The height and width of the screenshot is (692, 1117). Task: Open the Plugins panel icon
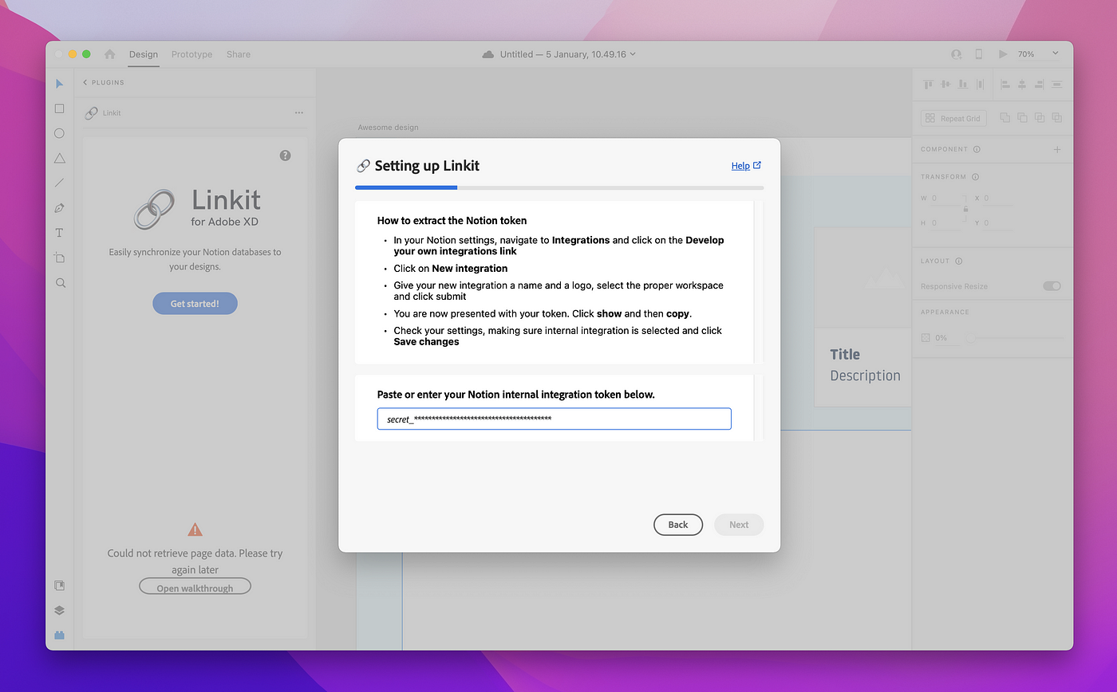(60, 635)
